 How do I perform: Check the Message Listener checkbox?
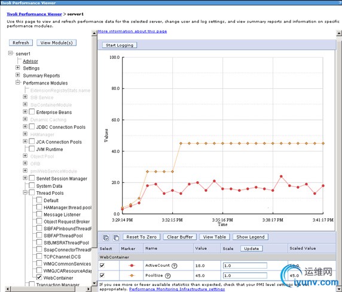coord(39,214)
